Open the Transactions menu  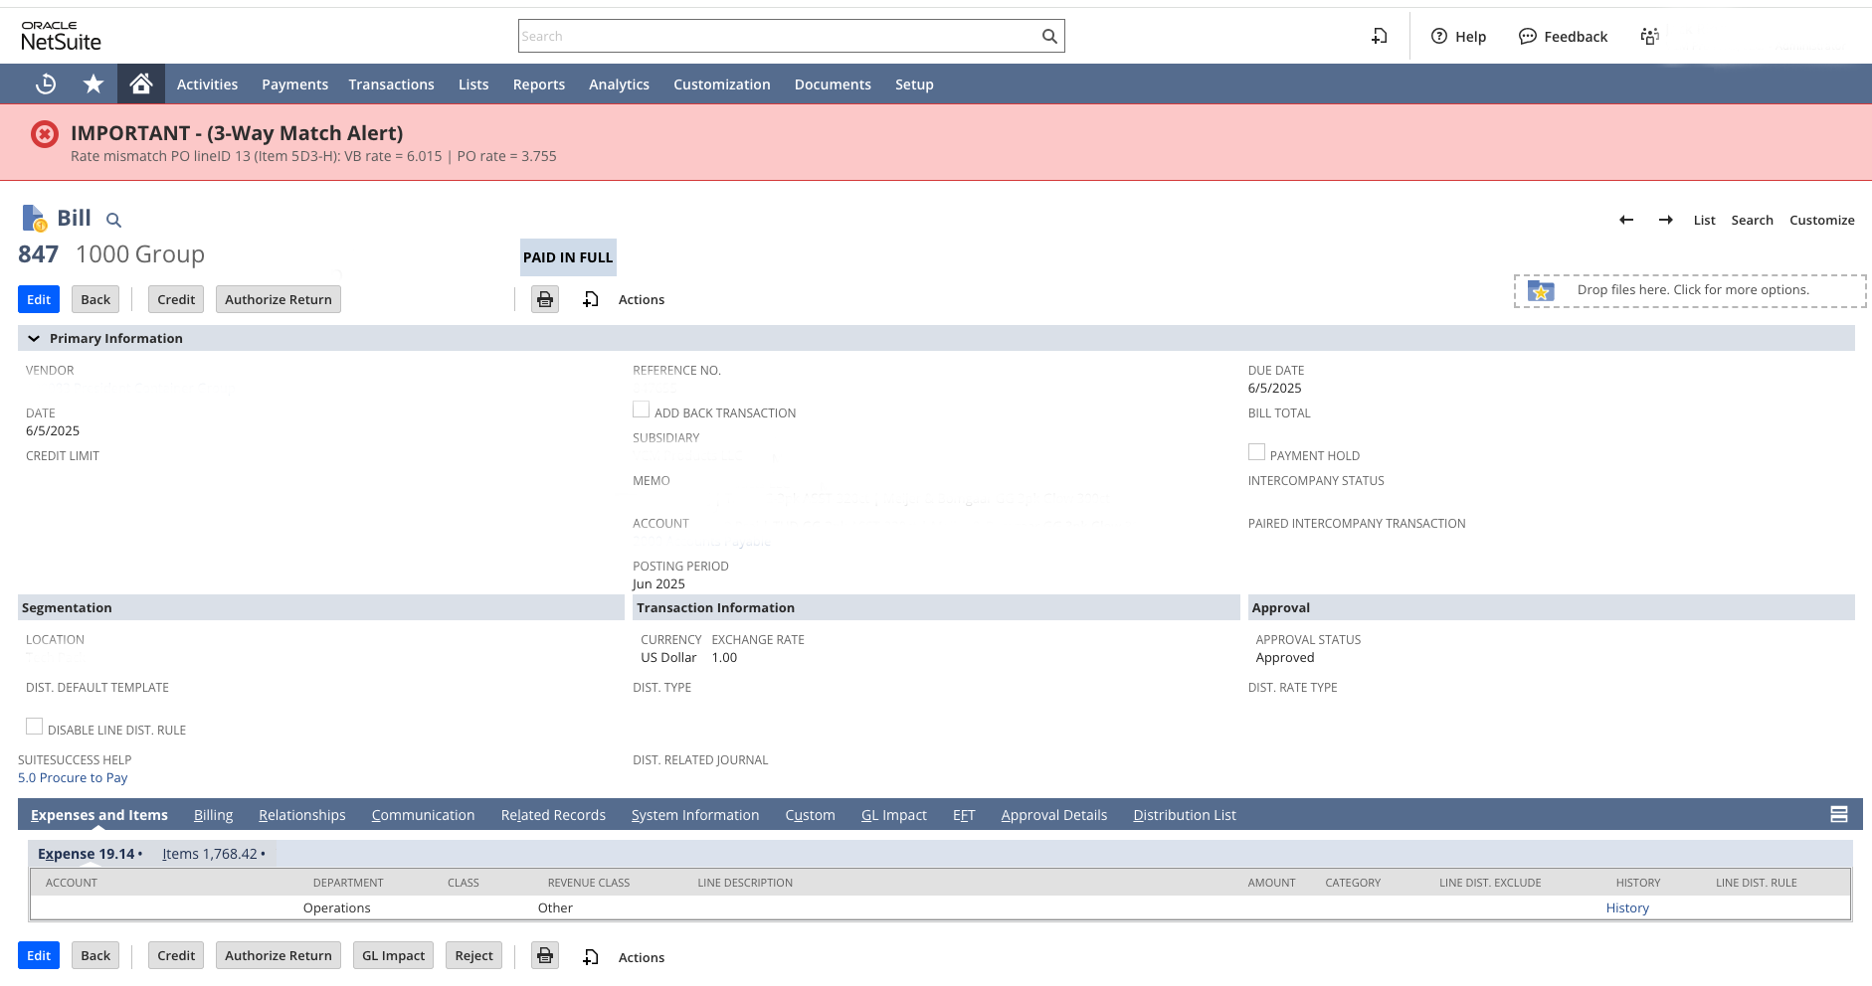391,84
